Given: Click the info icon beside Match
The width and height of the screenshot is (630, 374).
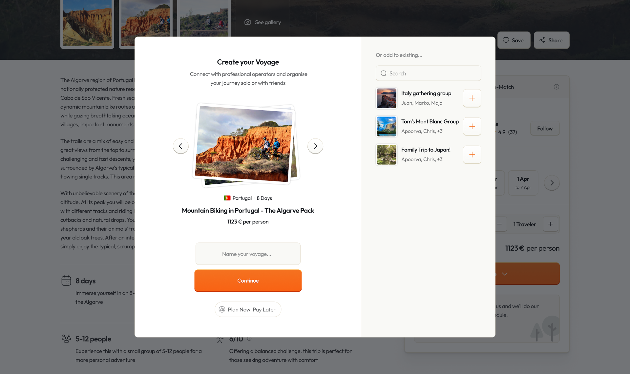Looking at the screenshot, I should pos(556,87).
